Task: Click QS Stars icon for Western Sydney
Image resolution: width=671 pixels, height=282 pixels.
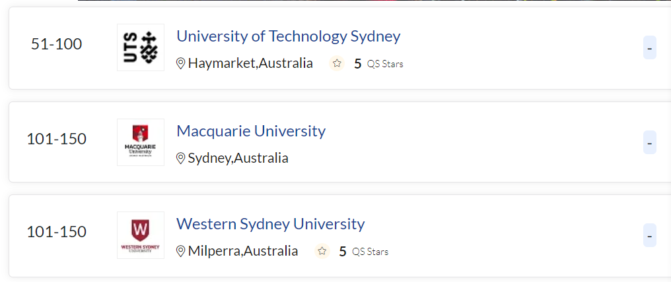Action: tap(322, 252)
